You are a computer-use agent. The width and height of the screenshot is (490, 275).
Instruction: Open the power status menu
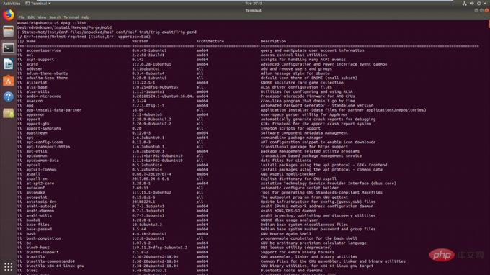pos(478,4)
